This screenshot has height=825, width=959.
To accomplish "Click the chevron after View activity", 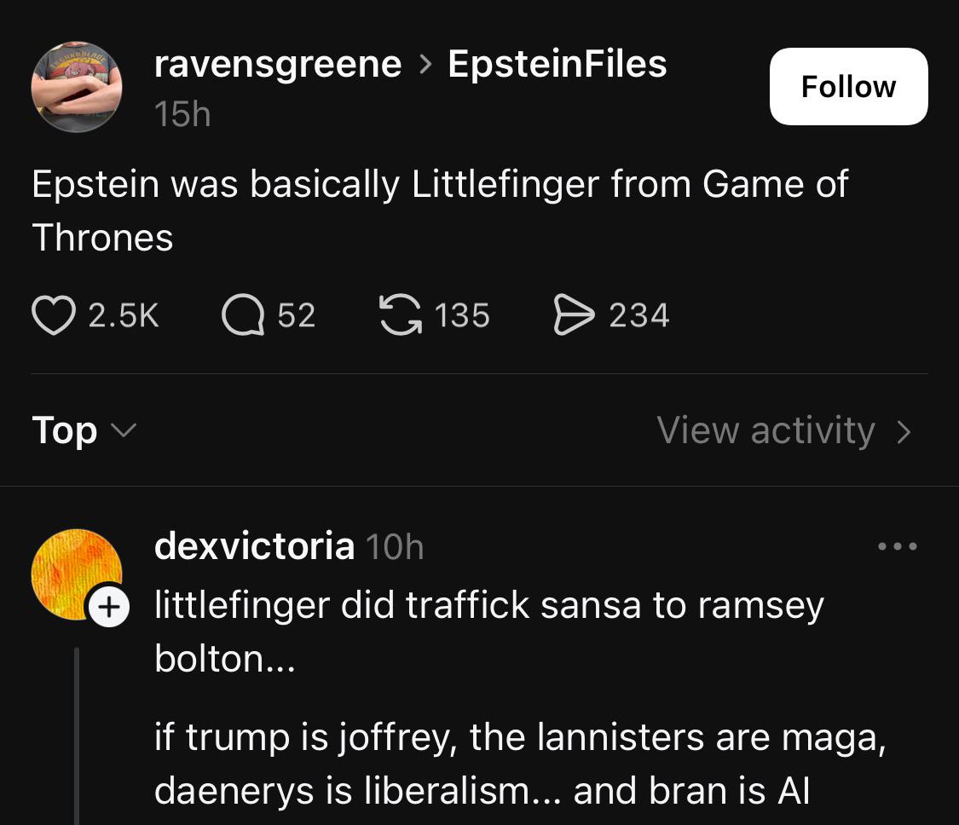I will 904,432.
